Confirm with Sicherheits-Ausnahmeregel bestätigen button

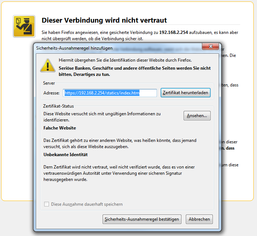[x=142, y=219]
